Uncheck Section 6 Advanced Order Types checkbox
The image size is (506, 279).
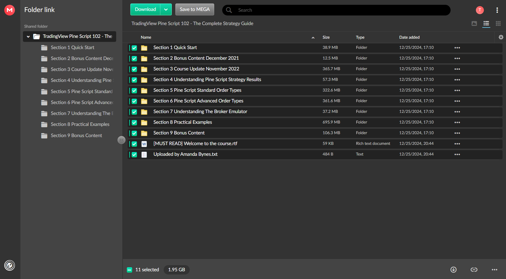[x=134, y=101]
